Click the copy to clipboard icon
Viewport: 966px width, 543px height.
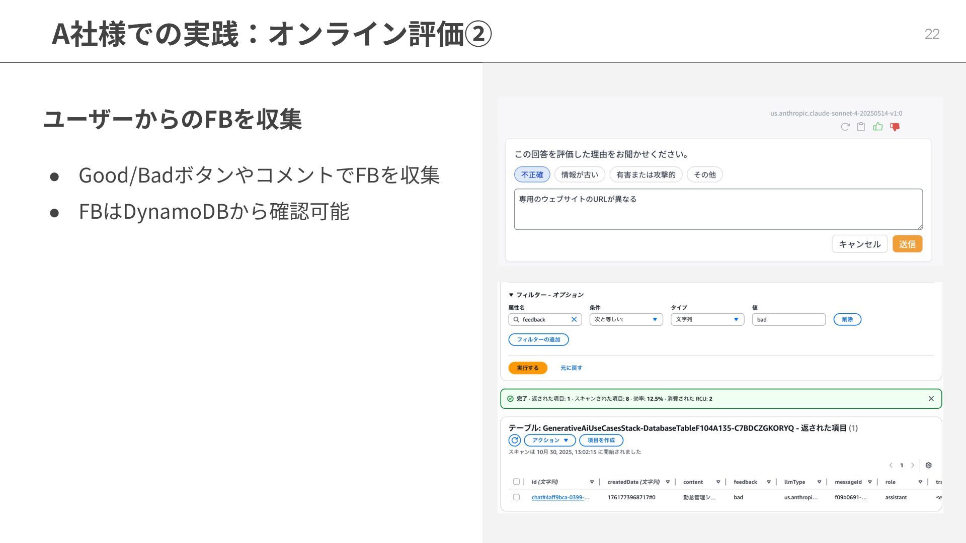[x=861, y=127]
